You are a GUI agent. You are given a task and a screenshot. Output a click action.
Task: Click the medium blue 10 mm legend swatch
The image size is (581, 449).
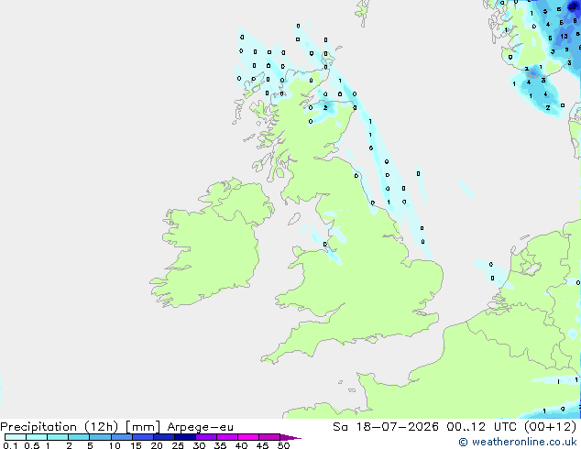pos(122,437)
